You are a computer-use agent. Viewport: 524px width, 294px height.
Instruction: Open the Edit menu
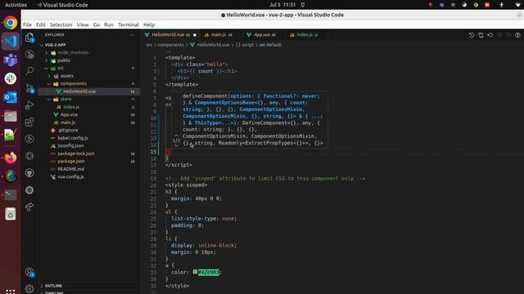point(41,24)
